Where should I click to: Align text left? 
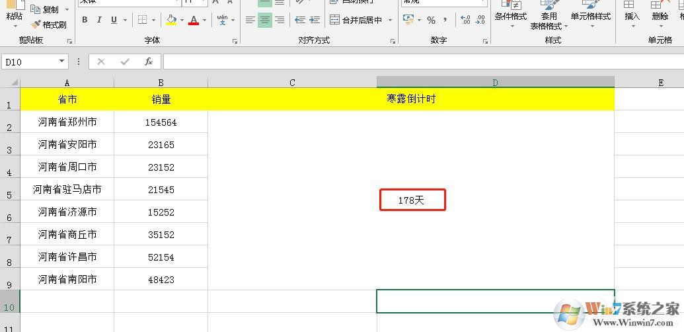[250, 20]
